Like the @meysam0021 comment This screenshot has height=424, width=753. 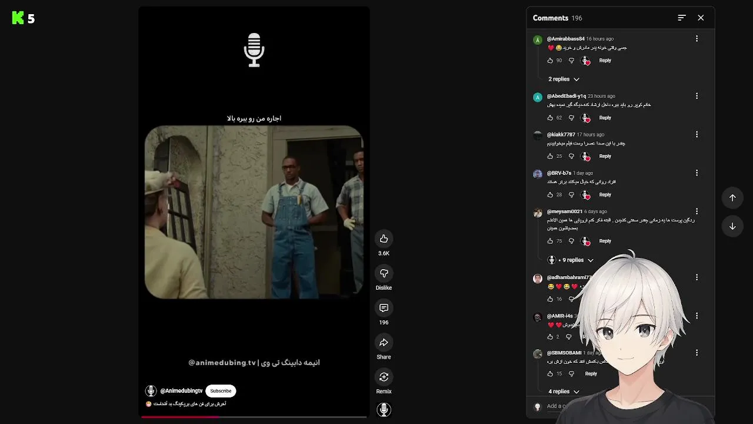(550, 241)
